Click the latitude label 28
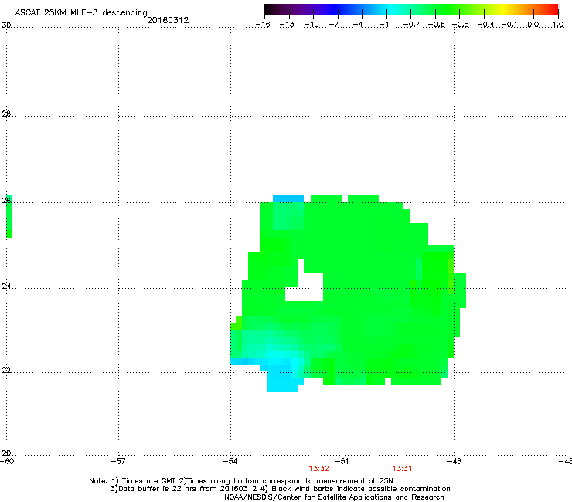This screenshot has height=502, width=572. point(6,114)
